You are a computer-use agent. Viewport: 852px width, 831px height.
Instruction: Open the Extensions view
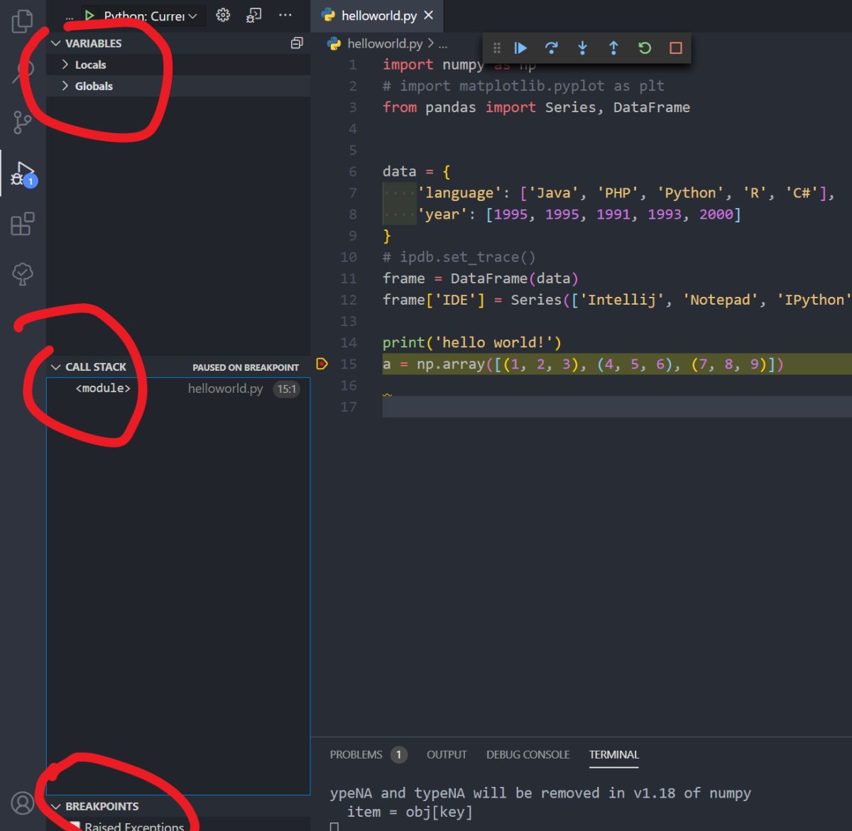point(23,224)
